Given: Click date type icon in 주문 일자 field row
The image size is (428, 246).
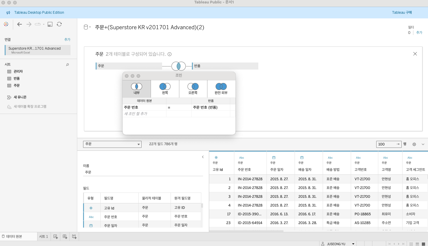Looking at the screenshot, I should click(91, 226).
